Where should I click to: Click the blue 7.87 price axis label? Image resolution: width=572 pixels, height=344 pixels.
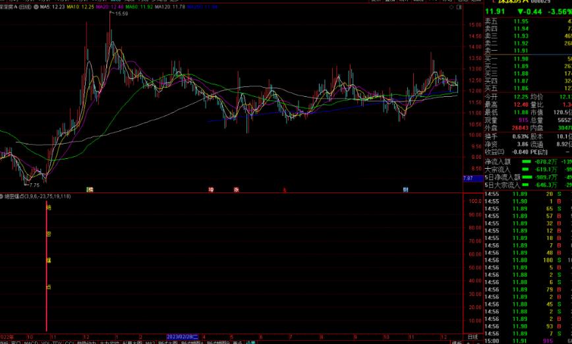pyautogui.click(x=472, y=179)
